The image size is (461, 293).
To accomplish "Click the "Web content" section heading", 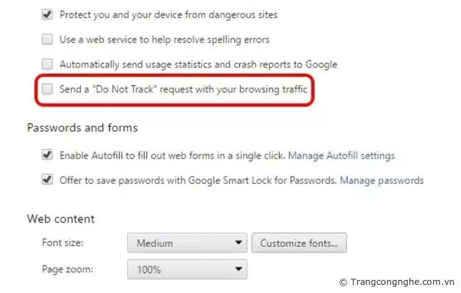I will pos(61,219).
